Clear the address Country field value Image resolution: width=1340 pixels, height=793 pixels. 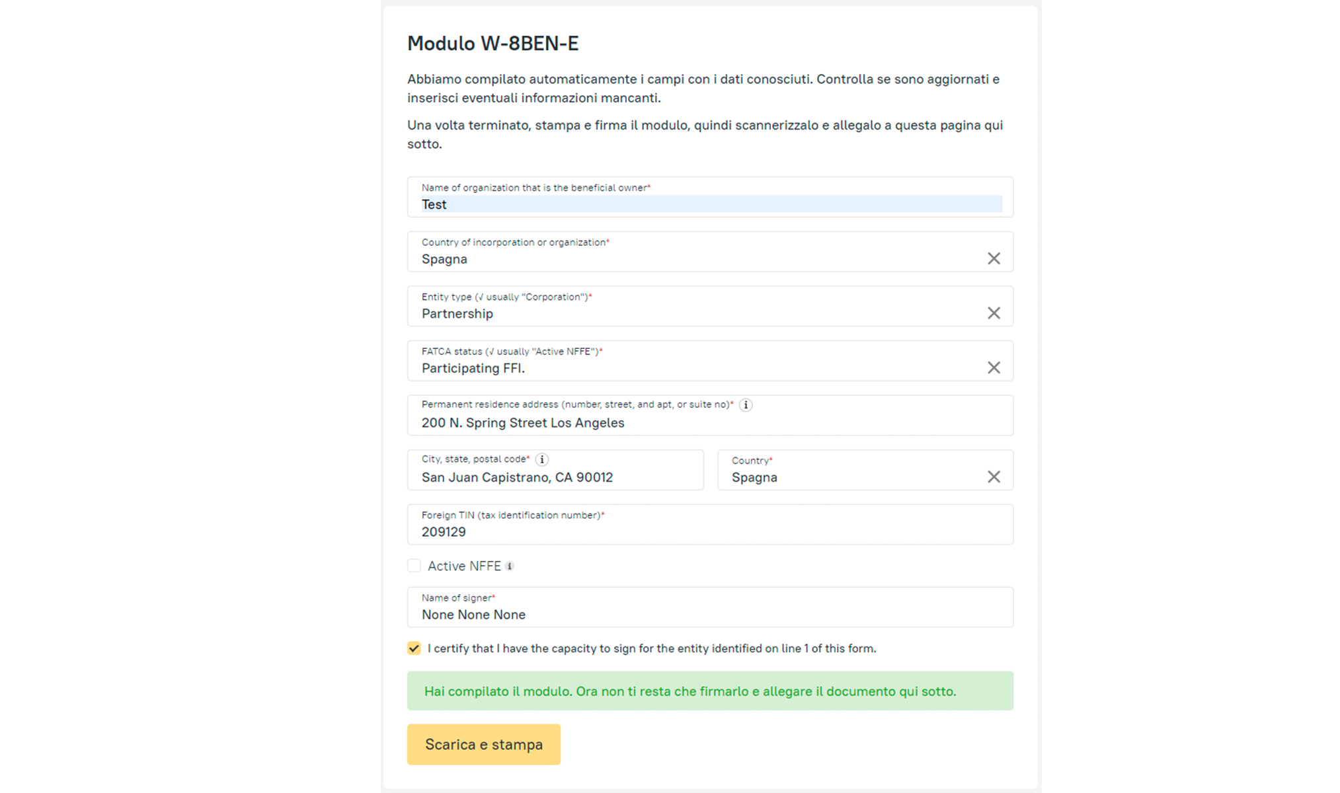click(993, 477)
